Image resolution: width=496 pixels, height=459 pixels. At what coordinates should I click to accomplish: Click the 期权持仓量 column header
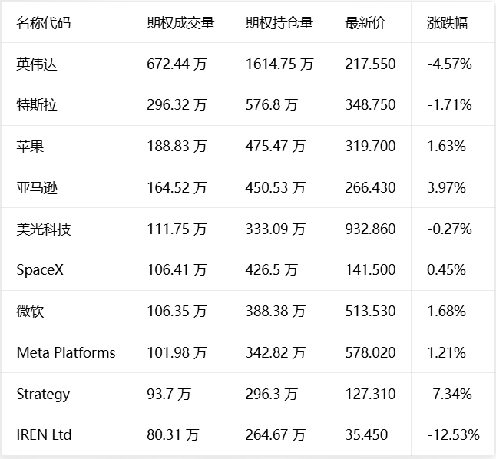[x=279, y=23]
